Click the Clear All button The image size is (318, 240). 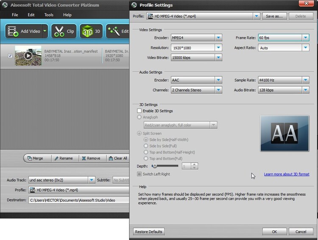118,158
